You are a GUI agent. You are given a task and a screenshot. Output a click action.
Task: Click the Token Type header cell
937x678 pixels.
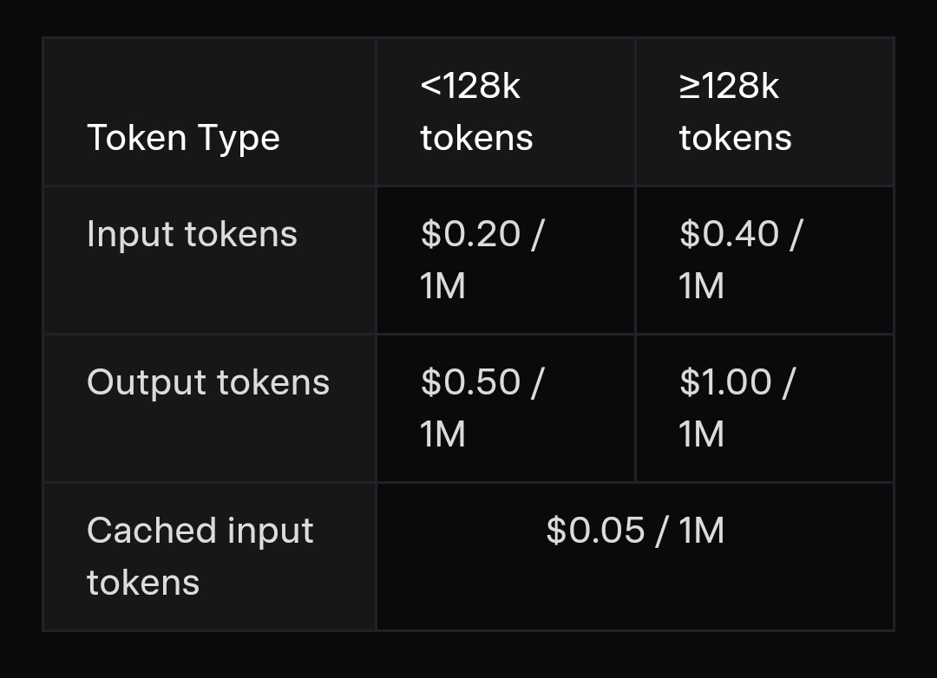(183, 138)
